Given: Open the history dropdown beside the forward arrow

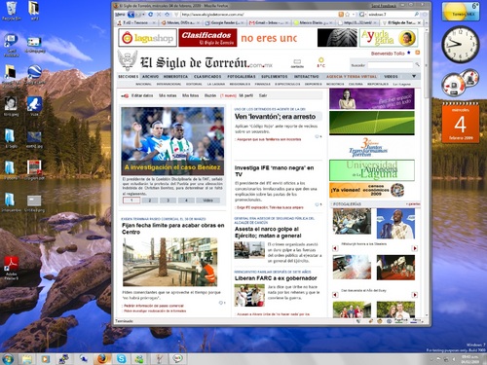Looking at the screenshot, I should (x=143, y=15).
